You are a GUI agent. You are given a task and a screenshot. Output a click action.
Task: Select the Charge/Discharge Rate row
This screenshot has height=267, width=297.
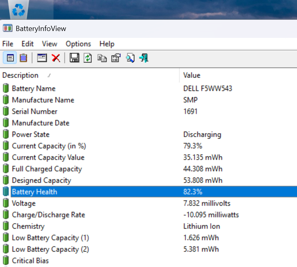pyautogui.click(x=148, y=215)
